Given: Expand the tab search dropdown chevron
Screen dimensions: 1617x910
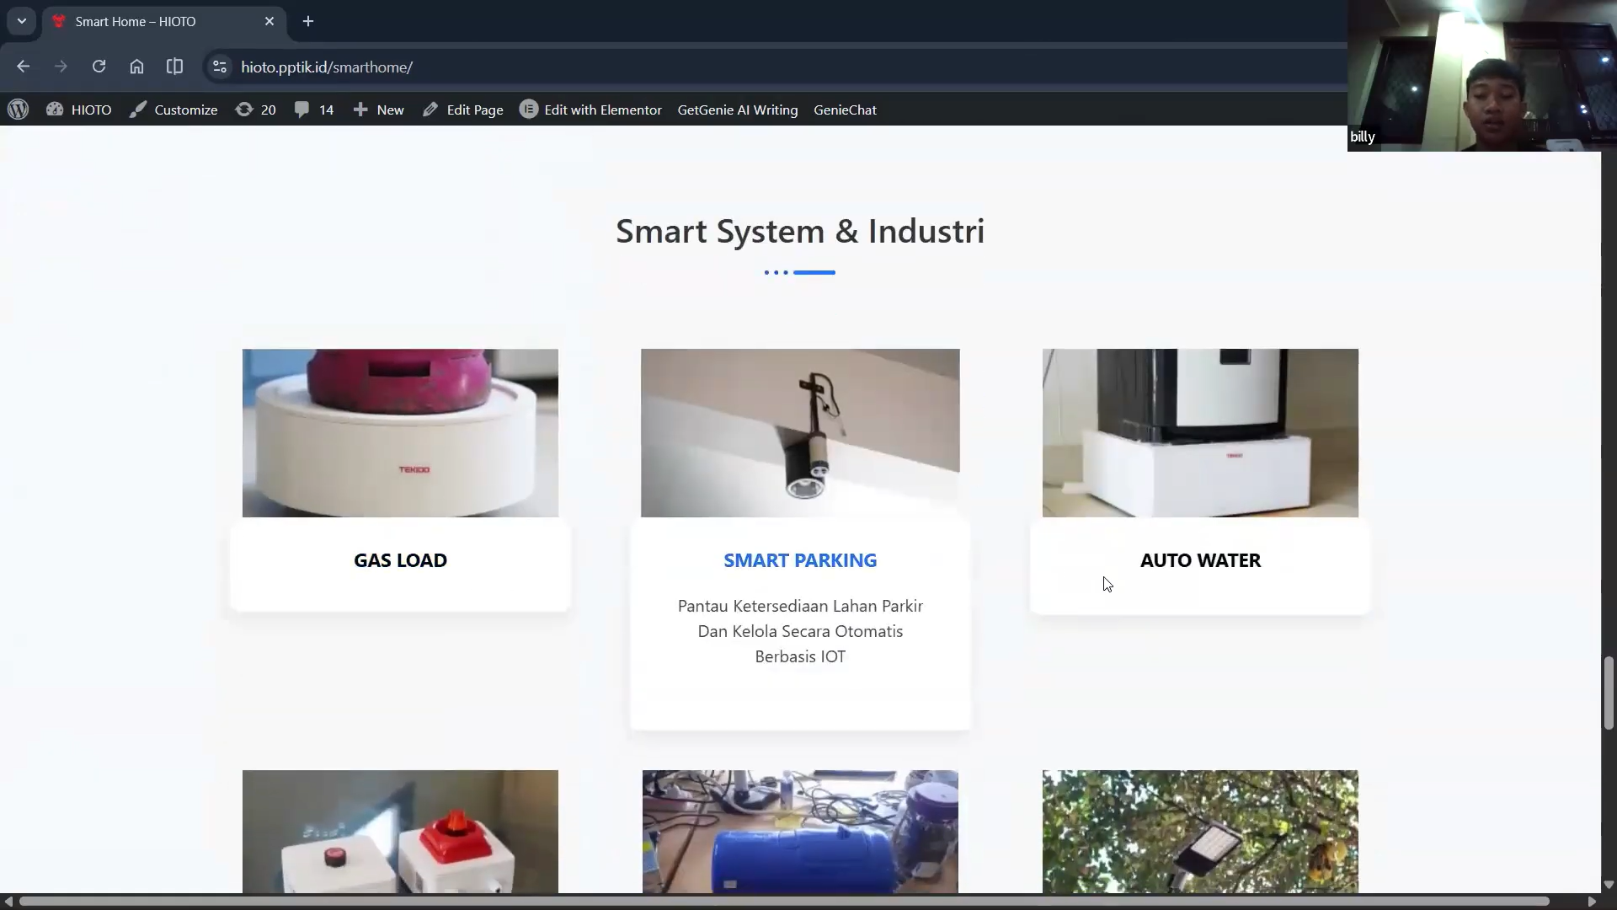Looking at the screenshot, I should 21,21.
